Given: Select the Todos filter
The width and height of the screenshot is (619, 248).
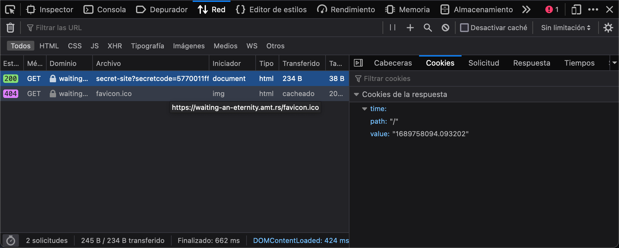Looking at the screenshot, I should 21,46.
